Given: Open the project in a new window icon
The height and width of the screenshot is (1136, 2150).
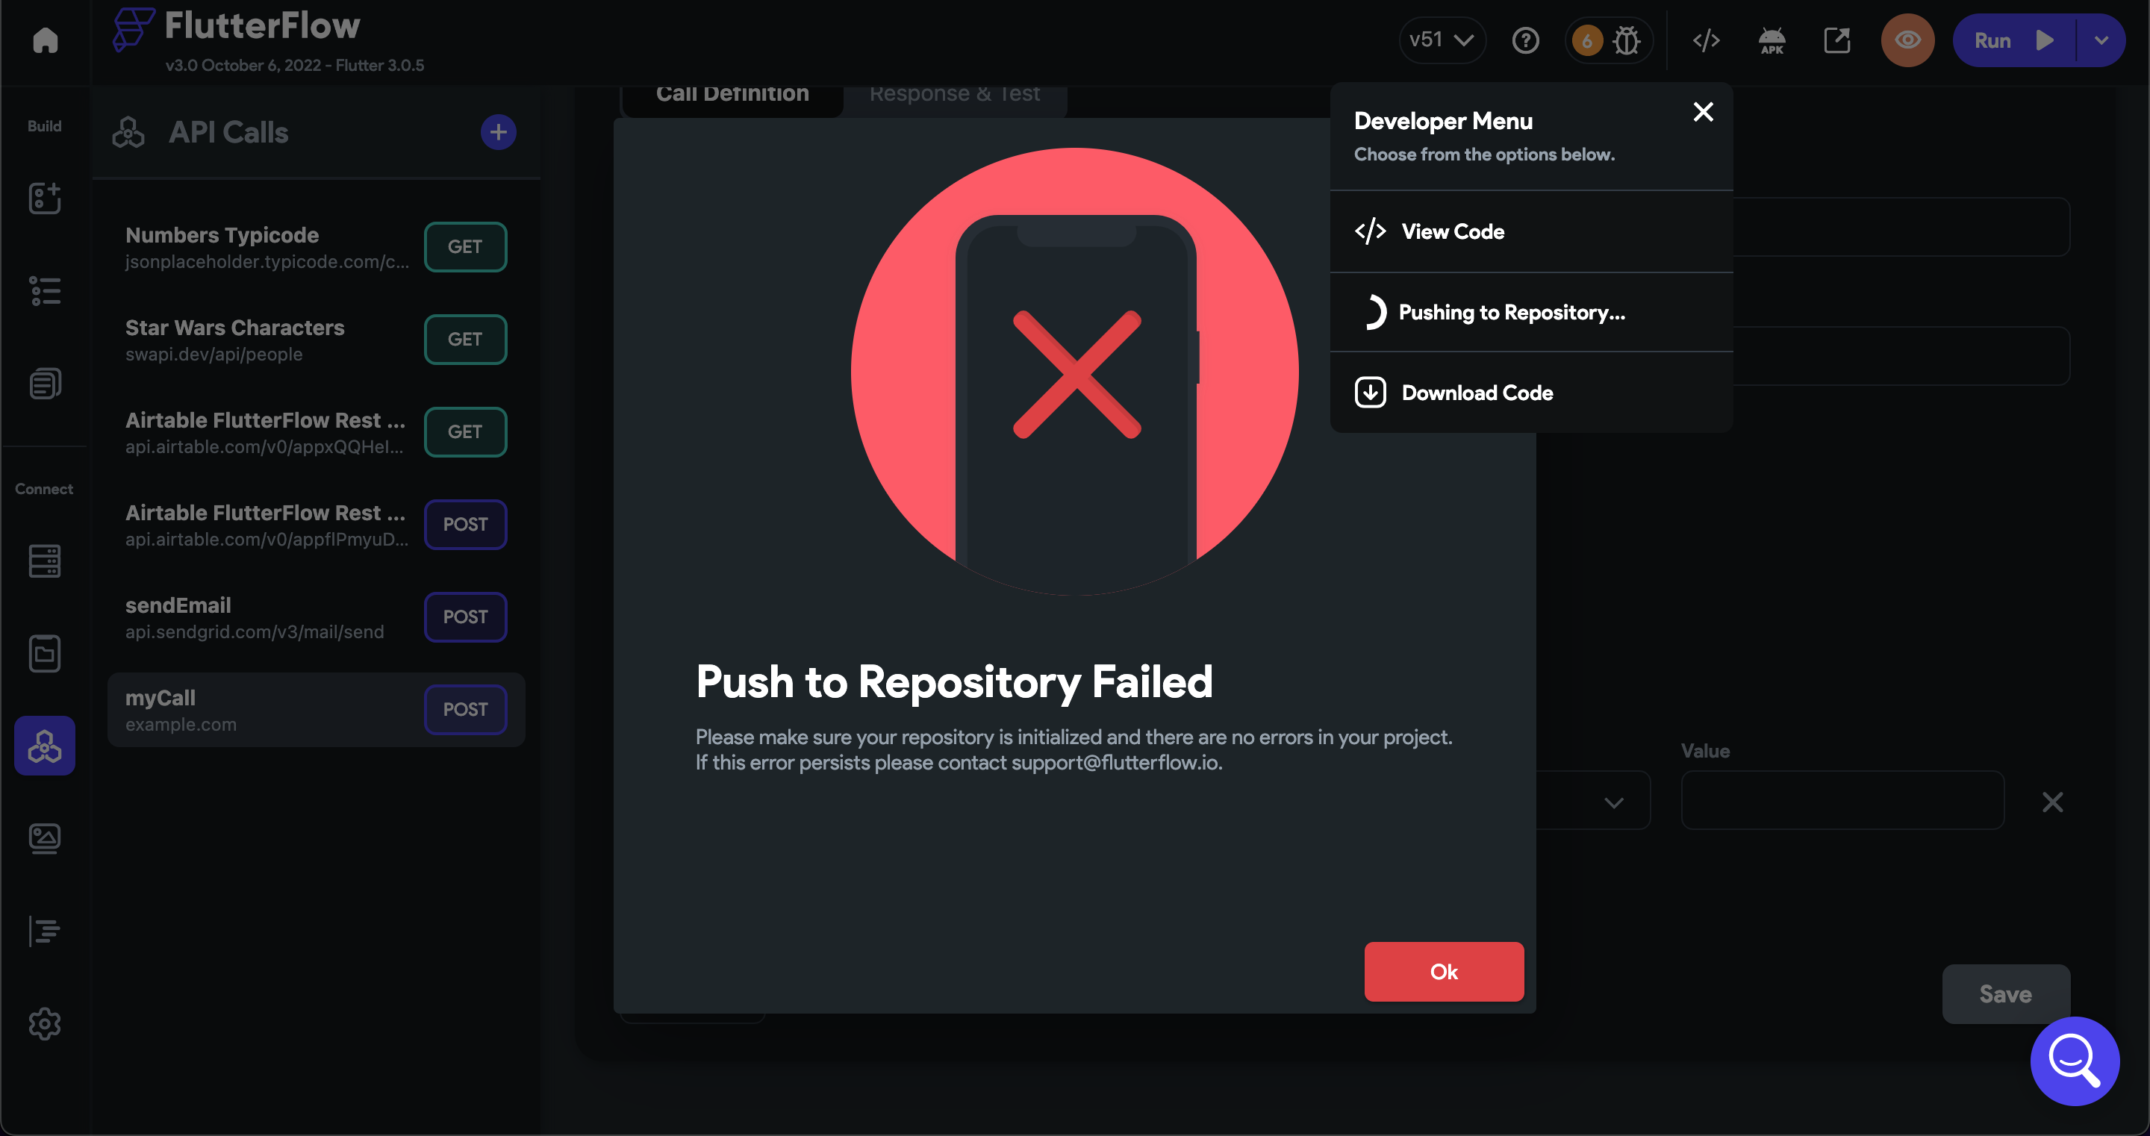Looking at the screenshot, I should pos(1836,40).
